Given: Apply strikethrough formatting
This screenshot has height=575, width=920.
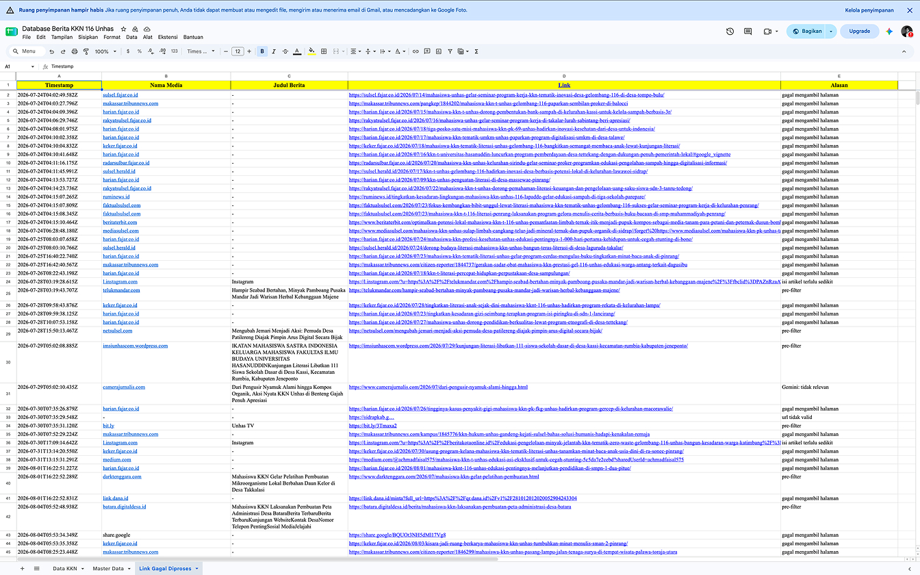Looking at the screenshot, I should 285,51.
